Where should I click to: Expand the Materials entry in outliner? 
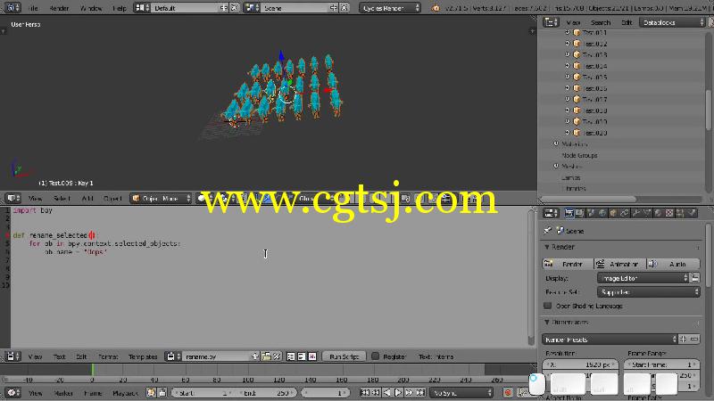point(556,143)
